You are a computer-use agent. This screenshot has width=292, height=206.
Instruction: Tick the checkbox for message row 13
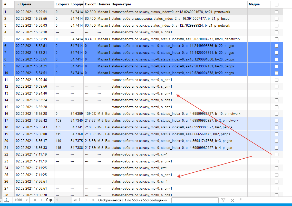pyautogui.click(x=276, y=93)
